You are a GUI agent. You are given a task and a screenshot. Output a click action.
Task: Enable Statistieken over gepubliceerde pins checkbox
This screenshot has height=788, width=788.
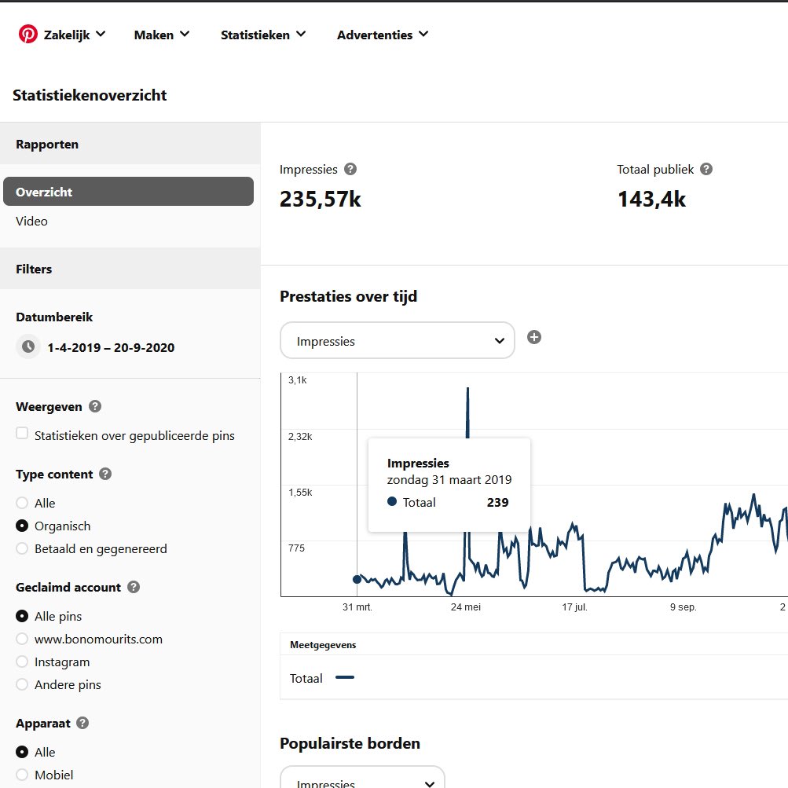click(22, 433)
